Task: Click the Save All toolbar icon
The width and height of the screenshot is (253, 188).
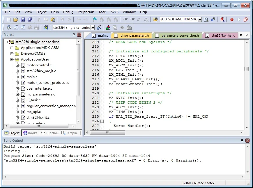Action: [x=30, y=19]
